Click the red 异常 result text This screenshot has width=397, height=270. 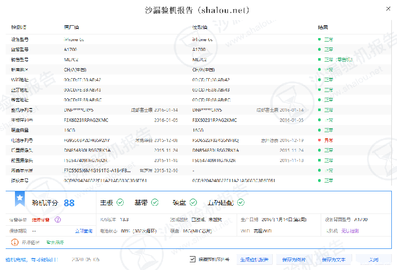328,140
